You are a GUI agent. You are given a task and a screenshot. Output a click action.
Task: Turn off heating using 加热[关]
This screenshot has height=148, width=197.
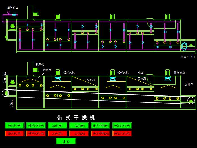[57, 133]
